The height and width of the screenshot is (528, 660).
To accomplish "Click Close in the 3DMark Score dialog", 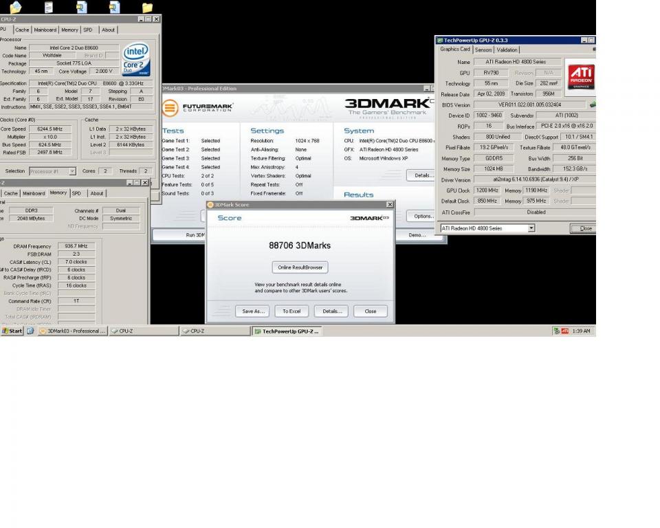I will click(x=371, y=311).
